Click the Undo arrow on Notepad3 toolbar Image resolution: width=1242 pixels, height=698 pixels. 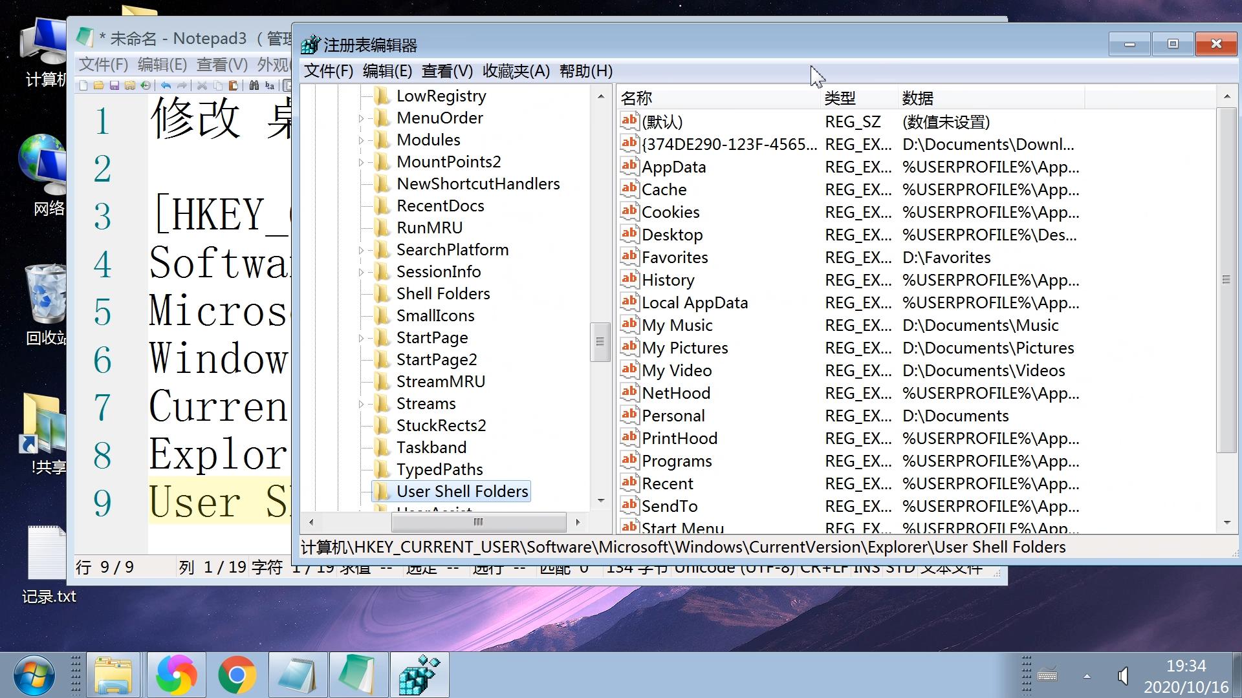point(166,85)
